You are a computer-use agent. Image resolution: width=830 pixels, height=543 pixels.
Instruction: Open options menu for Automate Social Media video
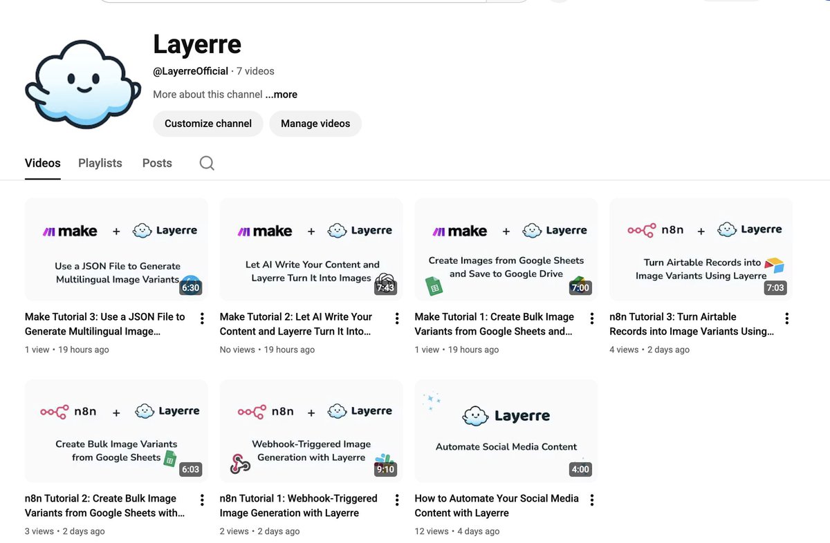click(x=592, y=499)
